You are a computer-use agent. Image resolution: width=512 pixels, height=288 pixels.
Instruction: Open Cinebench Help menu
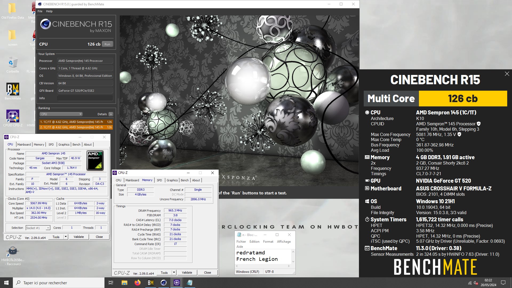(x=49, y=11)
